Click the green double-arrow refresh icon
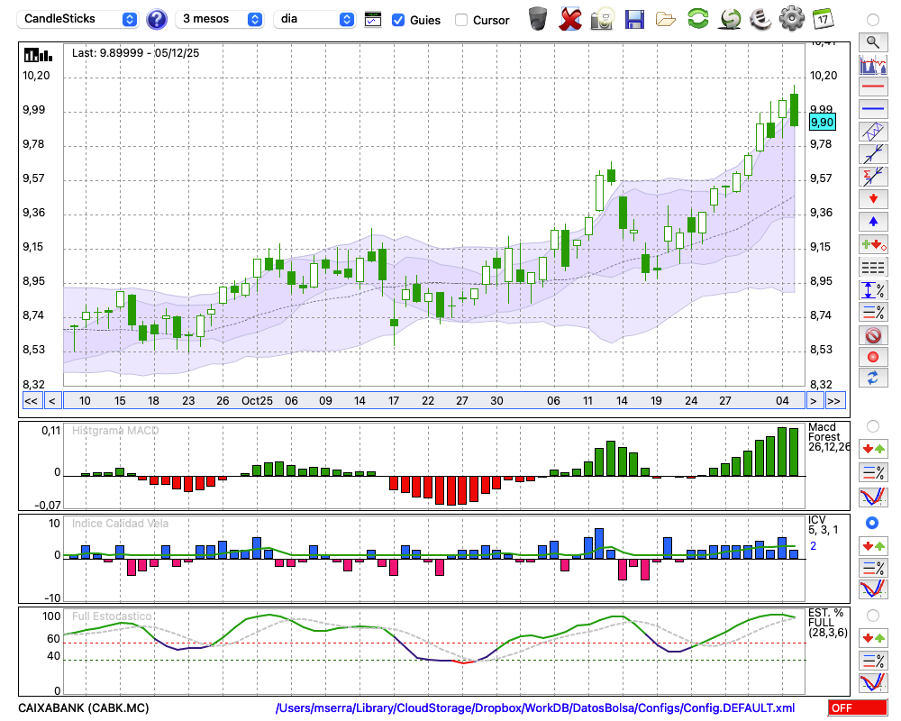This screenshot has height=721, width=901. tap(698, 19)
